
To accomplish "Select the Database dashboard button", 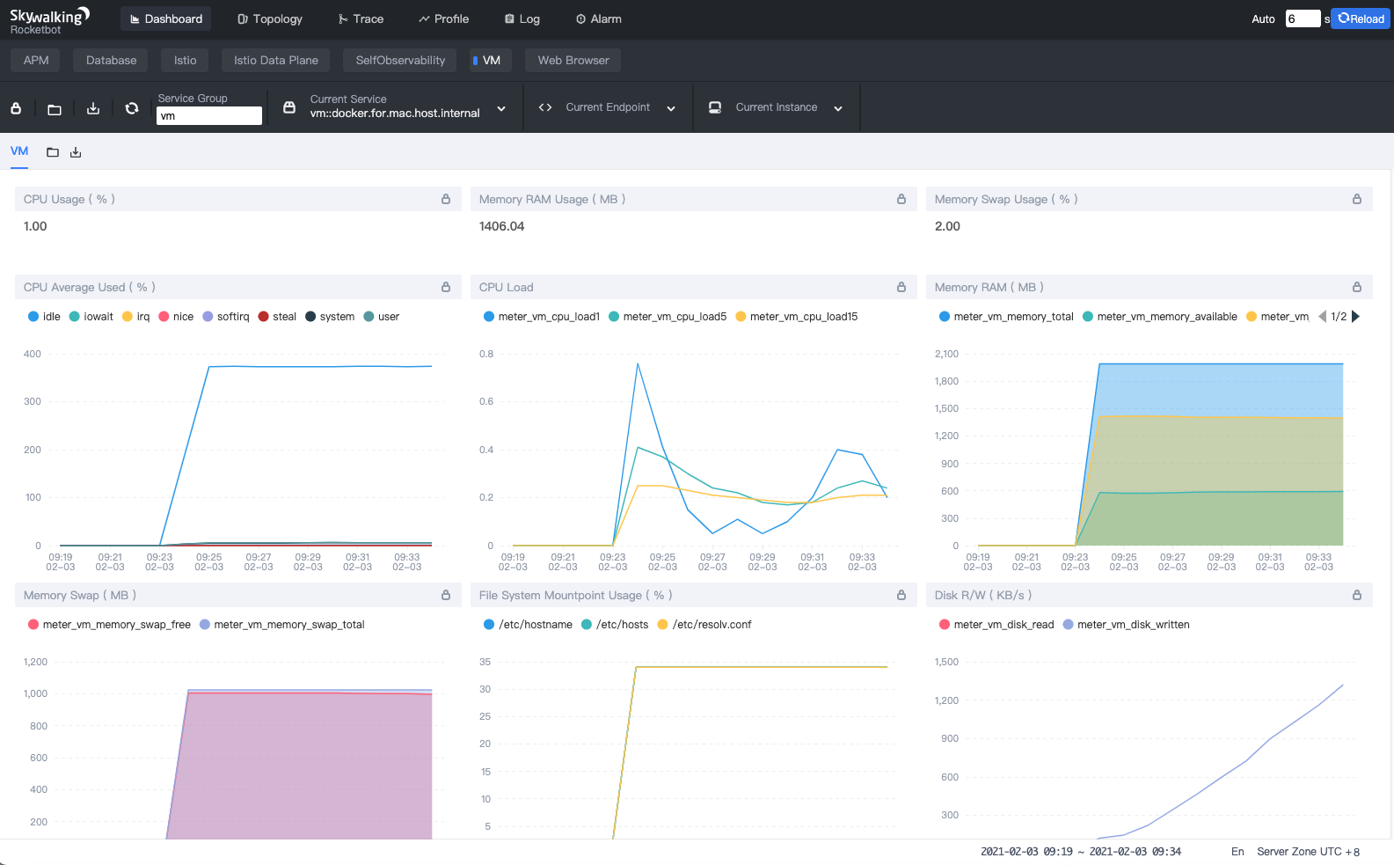I will 112,60.
